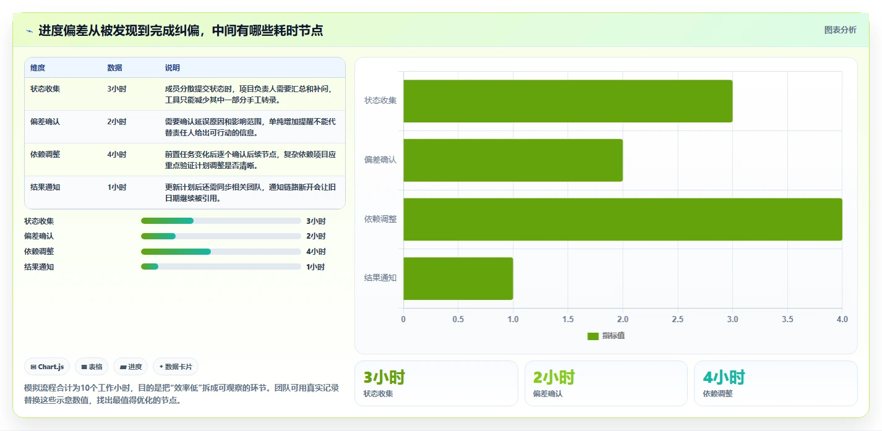882x431 pixels.
Task: Open the 2小时 偏差确认 data card
Action: click(606, 383)
